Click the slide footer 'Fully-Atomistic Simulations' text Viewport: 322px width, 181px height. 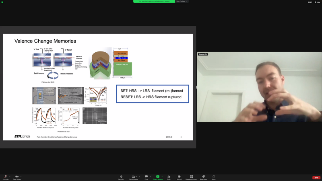tap(57, 137)
